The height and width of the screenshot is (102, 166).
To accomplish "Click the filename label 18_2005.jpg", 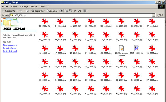I will pyautogui.click(x=75, y=53).
